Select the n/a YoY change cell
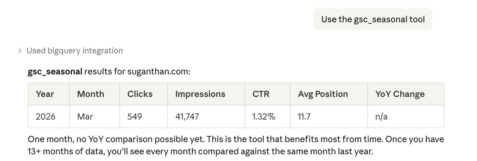 point(382,117)
